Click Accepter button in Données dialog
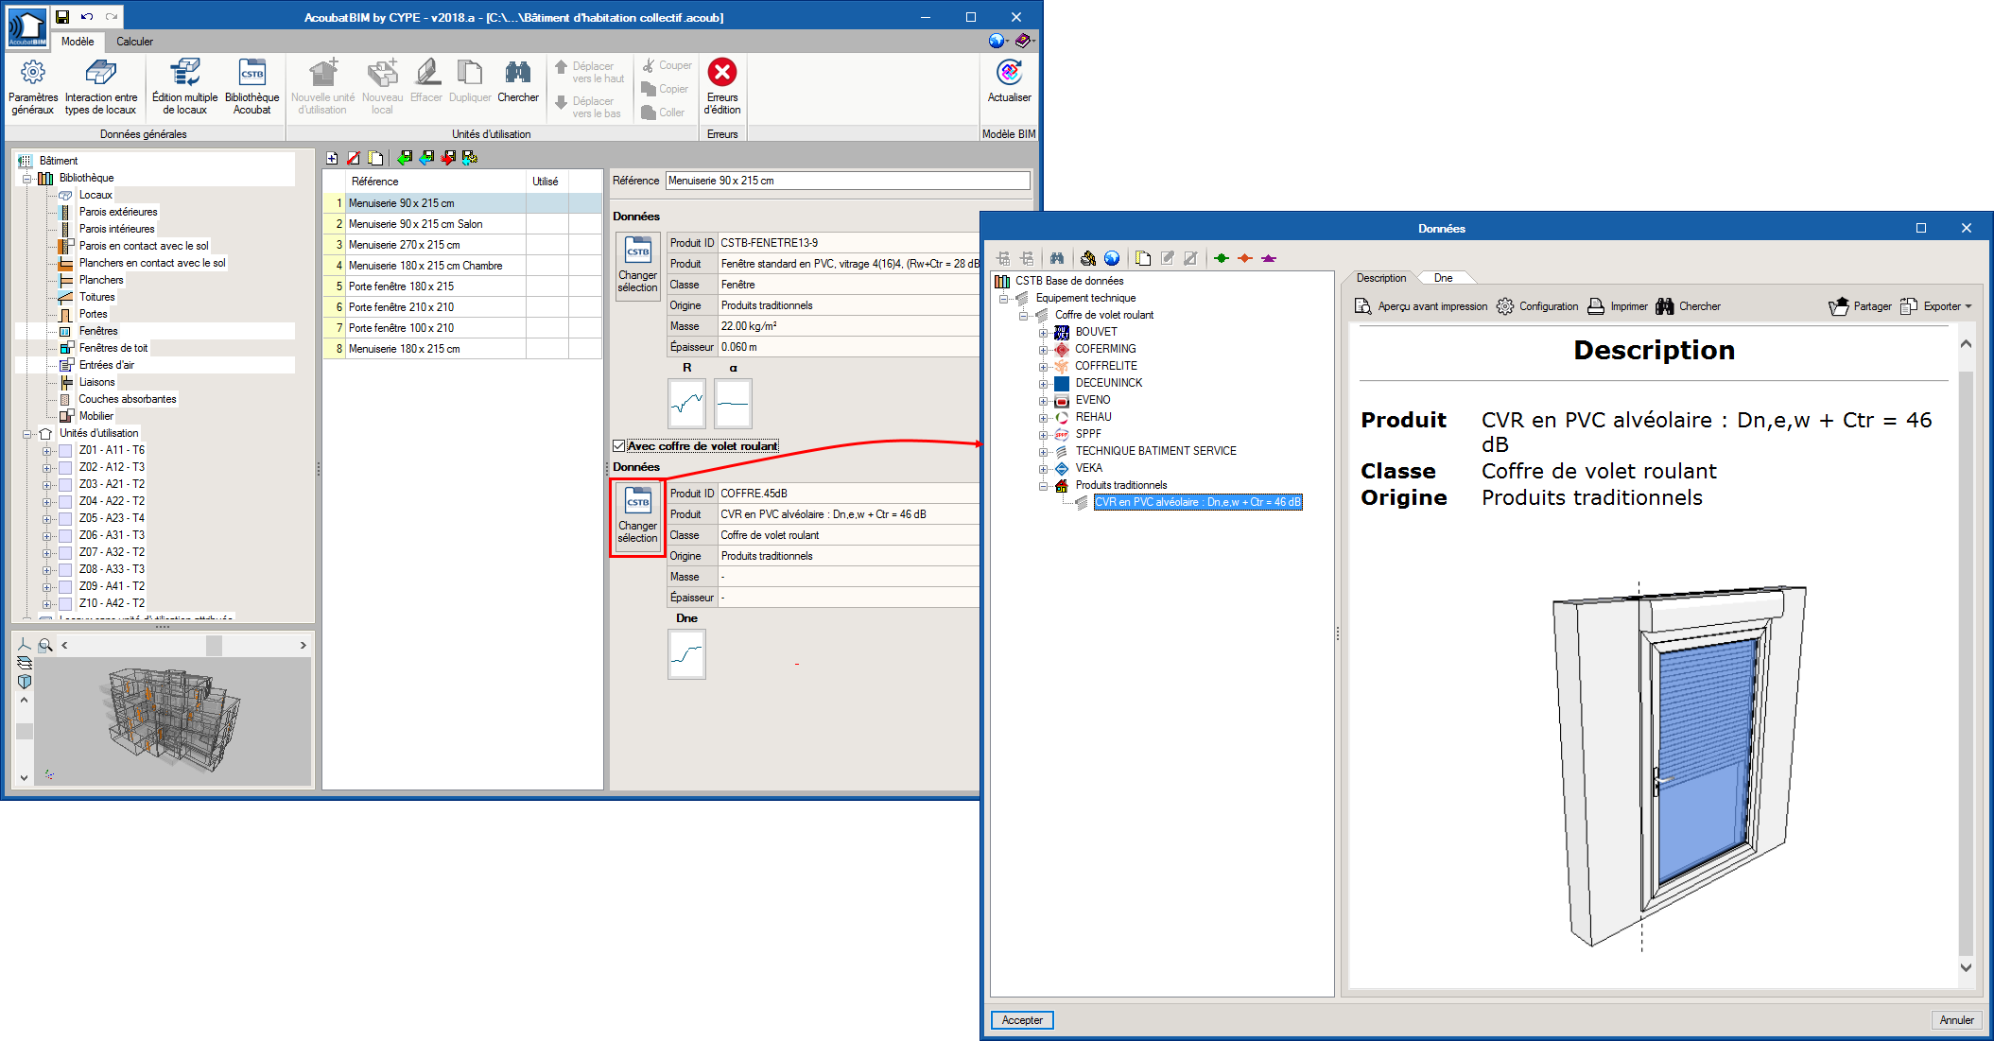 click(1022, 1020)
